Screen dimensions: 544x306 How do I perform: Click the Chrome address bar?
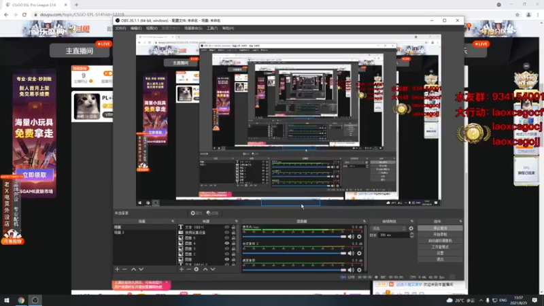(x=271, y=14)
